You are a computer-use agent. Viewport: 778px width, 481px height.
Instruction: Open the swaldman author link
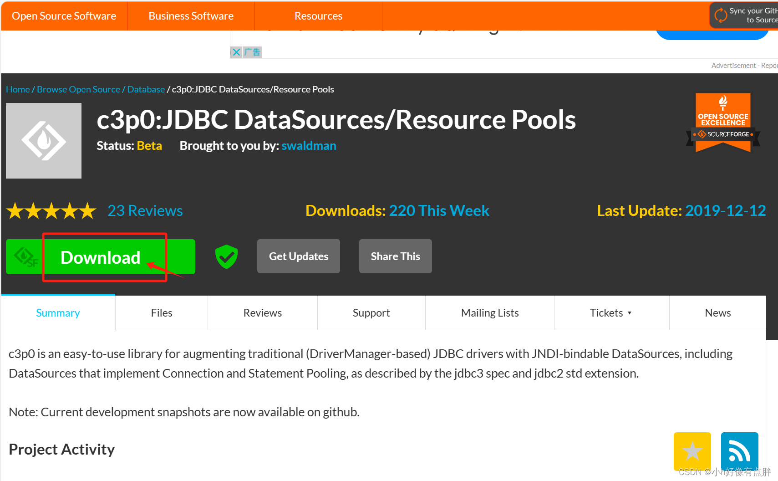coord(309,146)
